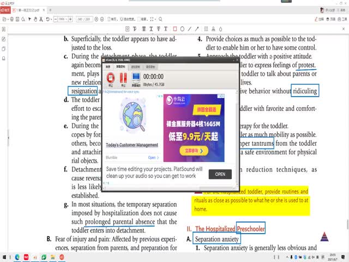Select the highlight text annotation tool

pyautogui.click(x=144, y=29)
